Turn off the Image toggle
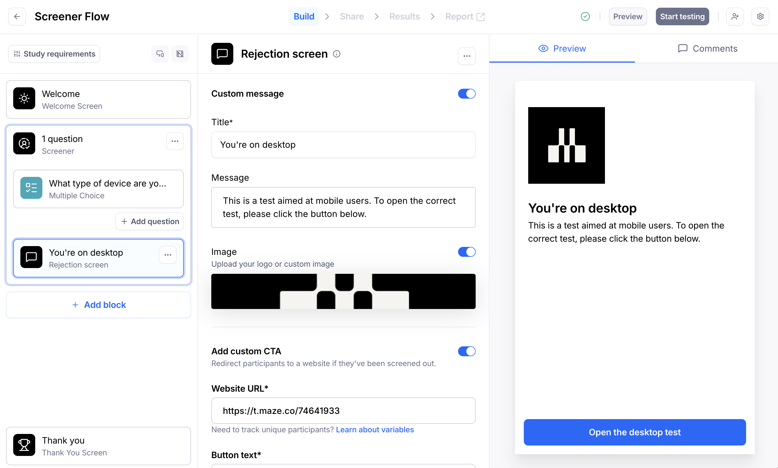778x468 pixels. 466,252
